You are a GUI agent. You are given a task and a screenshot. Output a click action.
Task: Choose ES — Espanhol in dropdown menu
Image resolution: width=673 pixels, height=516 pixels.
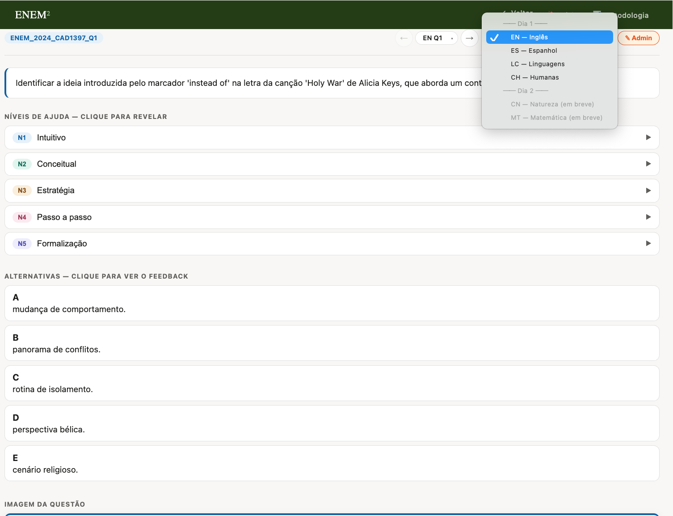pos(549,51)
